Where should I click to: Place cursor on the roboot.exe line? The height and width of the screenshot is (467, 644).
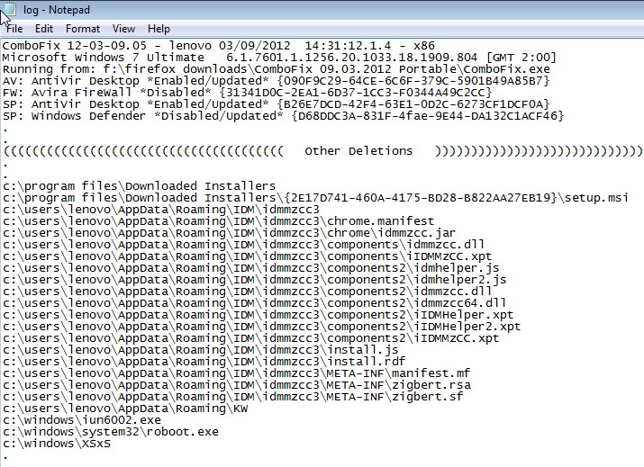111,432
